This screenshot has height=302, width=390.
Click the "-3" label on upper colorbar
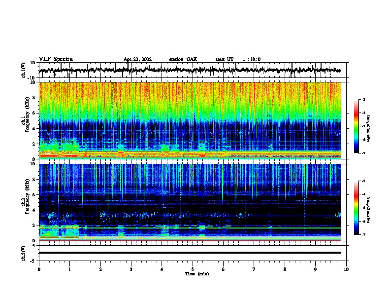363,100
